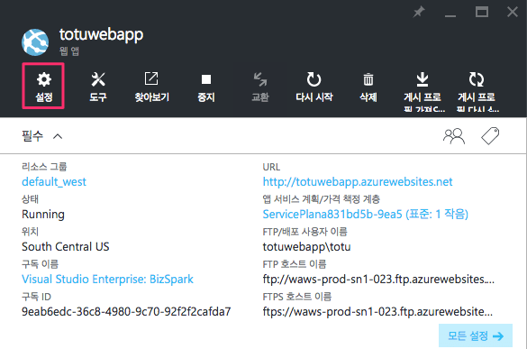Click the 모든 설정 button
Screen dimensions: 527x349
[476, 335]
